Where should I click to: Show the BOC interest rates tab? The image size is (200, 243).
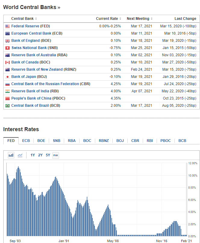tap(87, 141)
